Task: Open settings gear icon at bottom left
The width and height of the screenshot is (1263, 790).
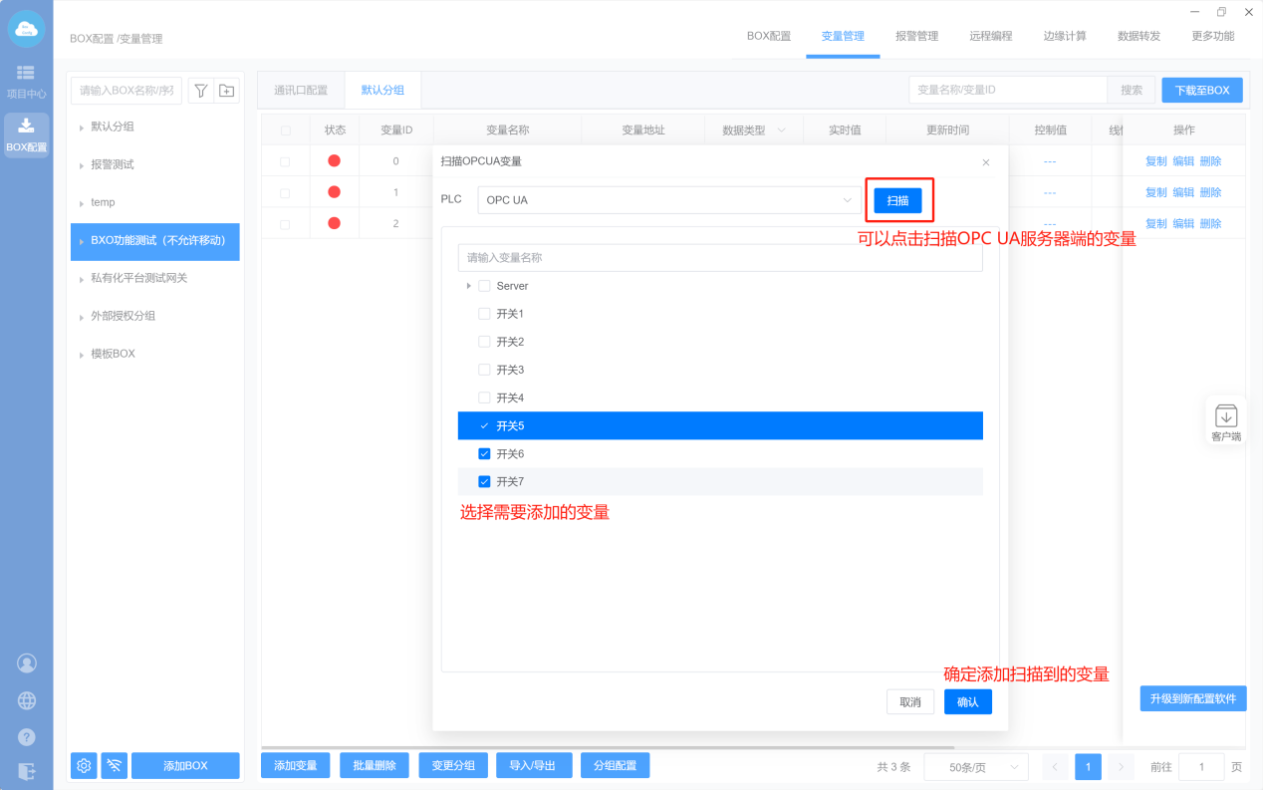Action: [x=84, y=765]
